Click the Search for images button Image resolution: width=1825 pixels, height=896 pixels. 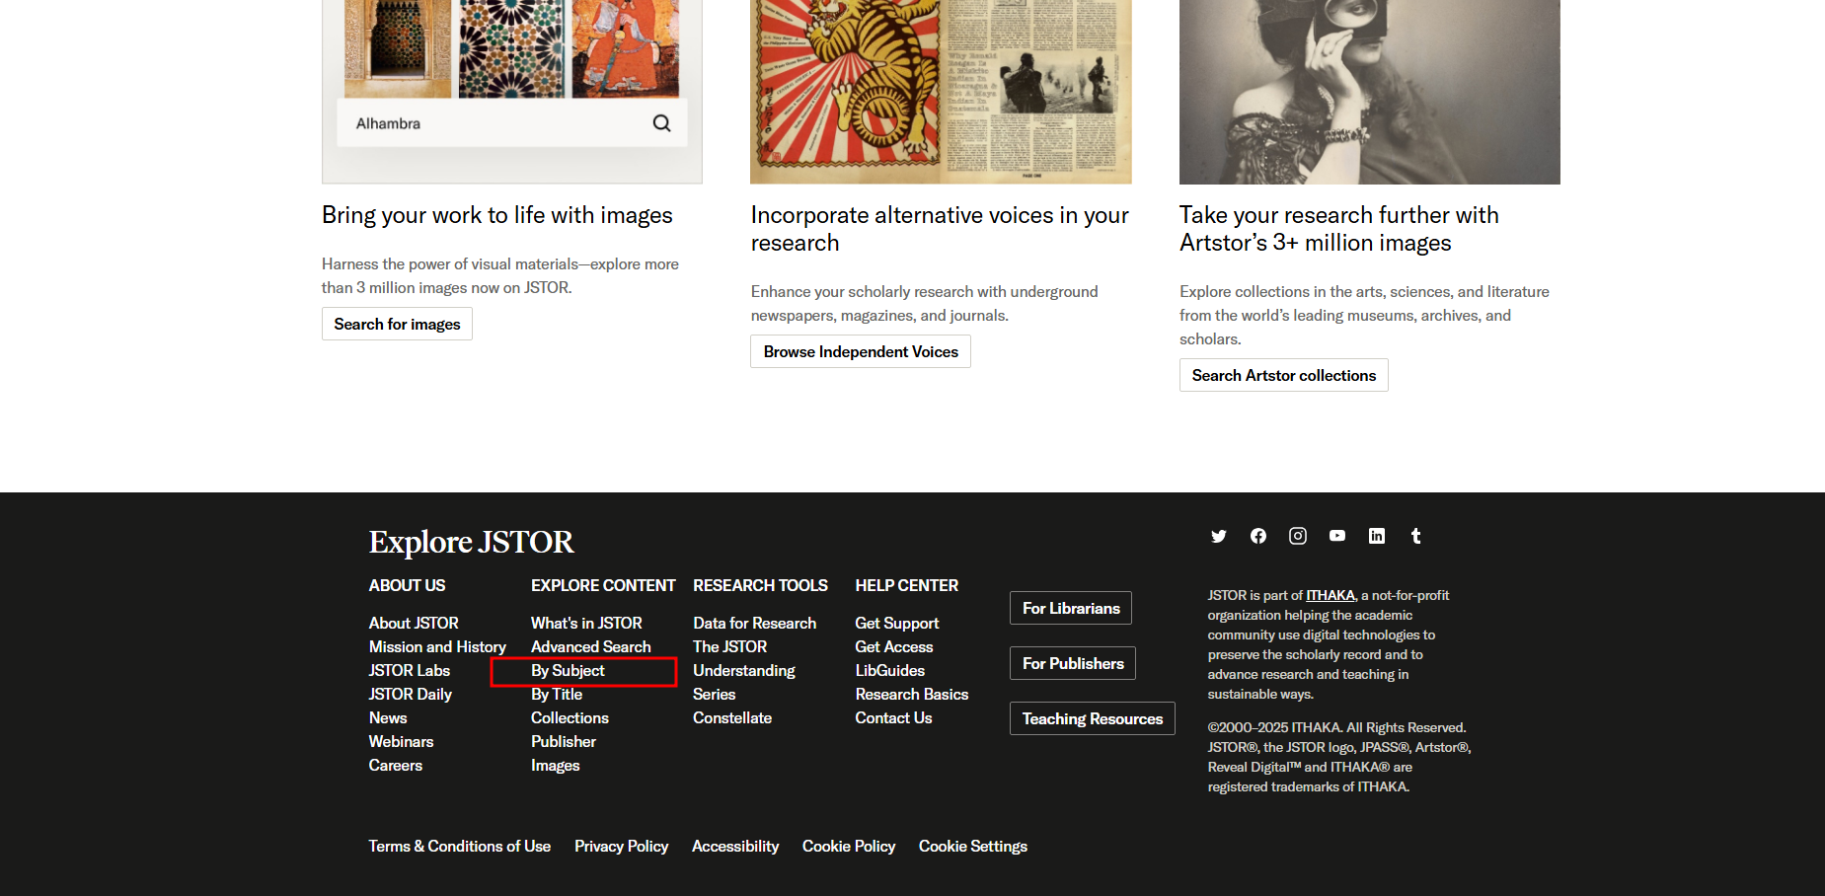397,324
